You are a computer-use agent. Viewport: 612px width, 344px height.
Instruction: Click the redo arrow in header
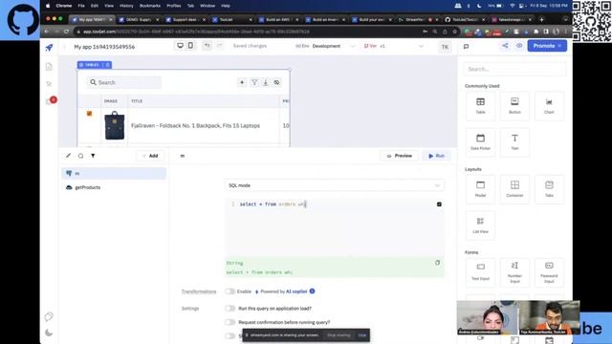(x=219, y=46)
